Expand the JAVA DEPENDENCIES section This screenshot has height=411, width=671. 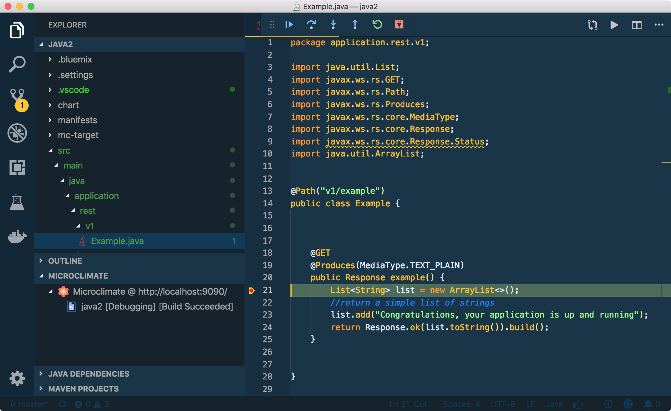tap(89, 374)
